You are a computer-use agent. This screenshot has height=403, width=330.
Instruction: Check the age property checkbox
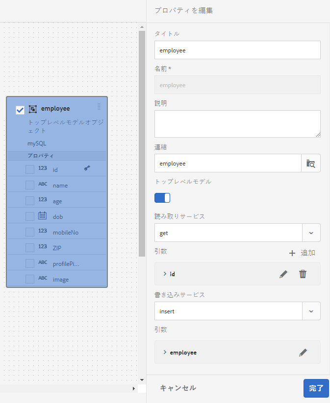(x=30, y=201)
